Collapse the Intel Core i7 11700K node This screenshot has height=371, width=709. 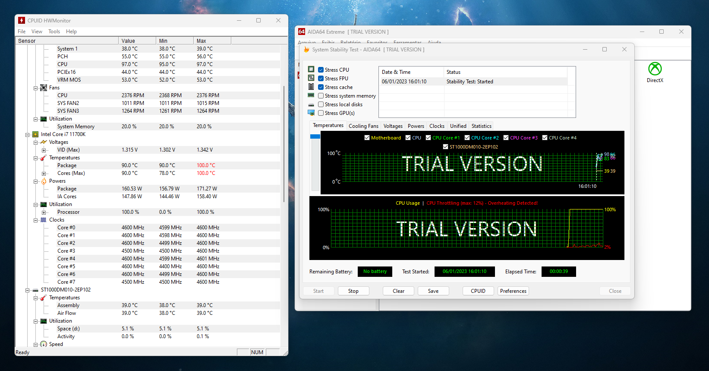[x=28, y=135]
